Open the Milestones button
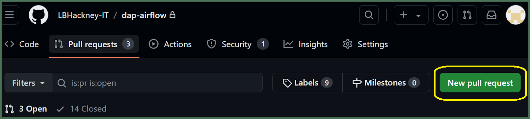 pos(386,83)
